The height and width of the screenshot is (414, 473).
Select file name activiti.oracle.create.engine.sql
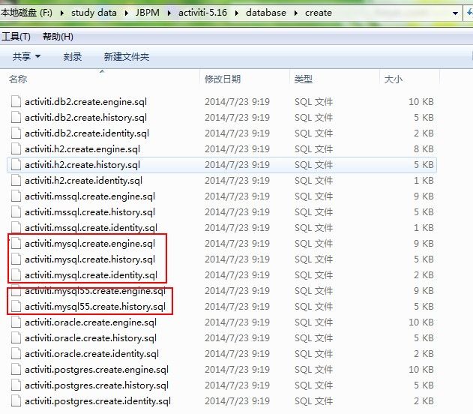coord(91,322)
